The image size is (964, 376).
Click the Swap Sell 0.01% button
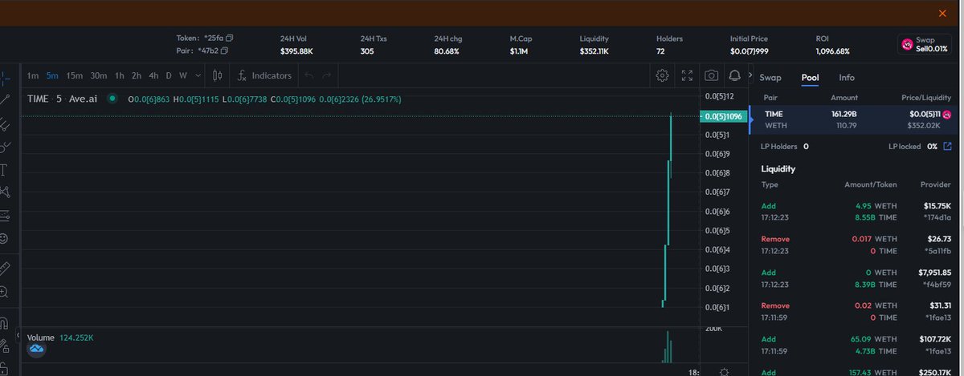click(x=925, y=44)
